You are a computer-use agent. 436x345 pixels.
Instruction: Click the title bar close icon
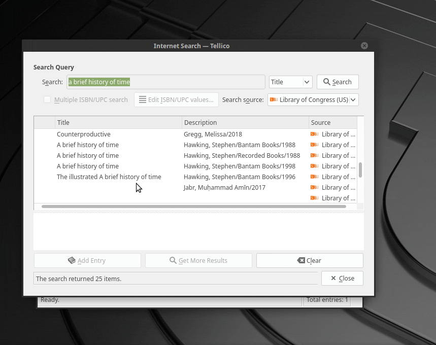point(364,46)
